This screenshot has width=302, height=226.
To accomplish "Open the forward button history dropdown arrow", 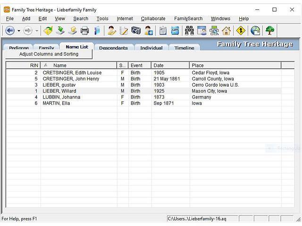I will pos(37,31).
